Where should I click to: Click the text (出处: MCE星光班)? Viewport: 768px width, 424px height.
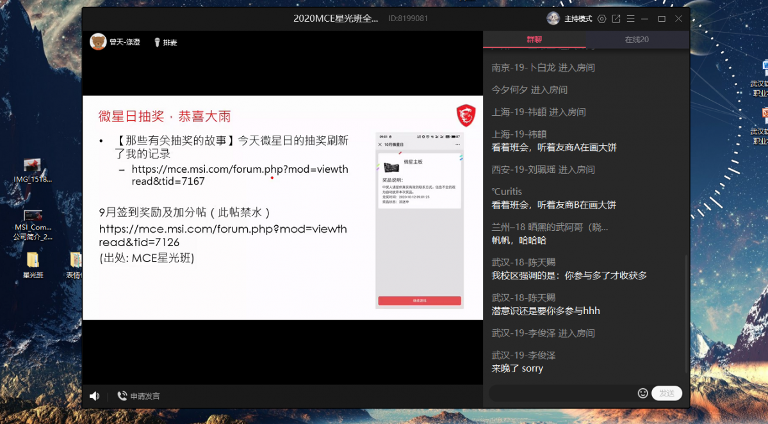pyautogui.click(x=147, y=258)
